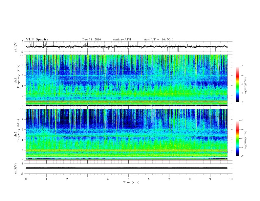Click time axis tick label "3"
Image resolution: width=260 pixels, height=201 pixels.
87,179
